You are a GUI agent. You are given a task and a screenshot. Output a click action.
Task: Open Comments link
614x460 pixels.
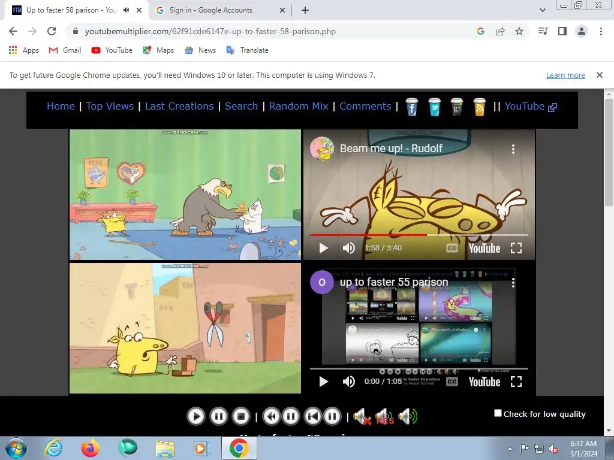[x=365, y=106]
